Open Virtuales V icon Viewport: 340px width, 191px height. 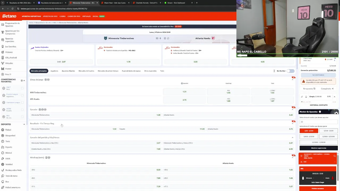click(x=2, y=63)
